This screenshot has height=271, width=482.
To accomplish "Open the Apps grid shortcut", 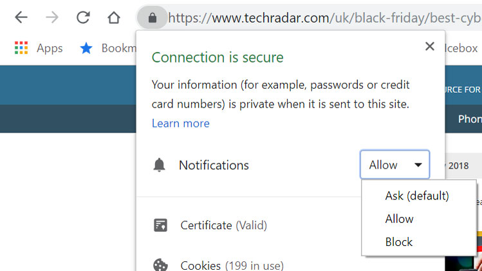I will [x=21, y=48].
